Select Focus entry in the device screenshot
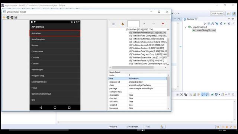The height and width of the screenshot is (134, 238). click(x=55, y=88)
